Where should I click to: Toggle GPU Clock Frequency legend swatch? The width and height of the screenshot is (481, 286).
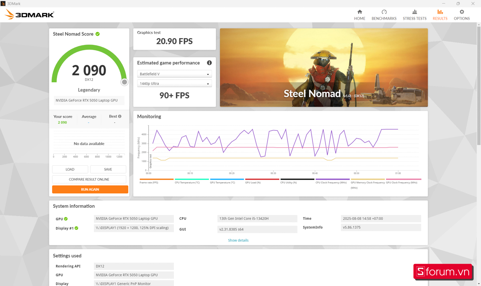[403, 179]
